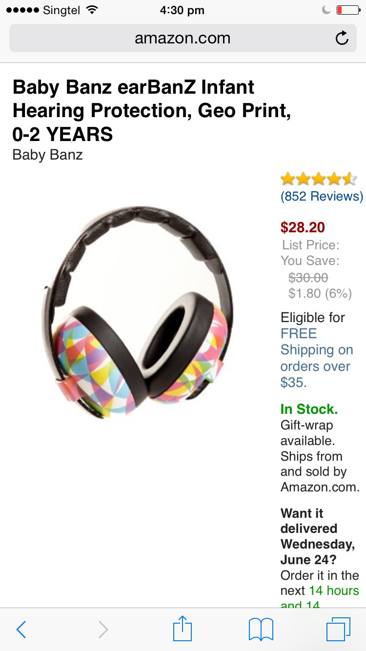Tap the star rating icons
Screen dimensions: 366x651
tap(319, 179)
